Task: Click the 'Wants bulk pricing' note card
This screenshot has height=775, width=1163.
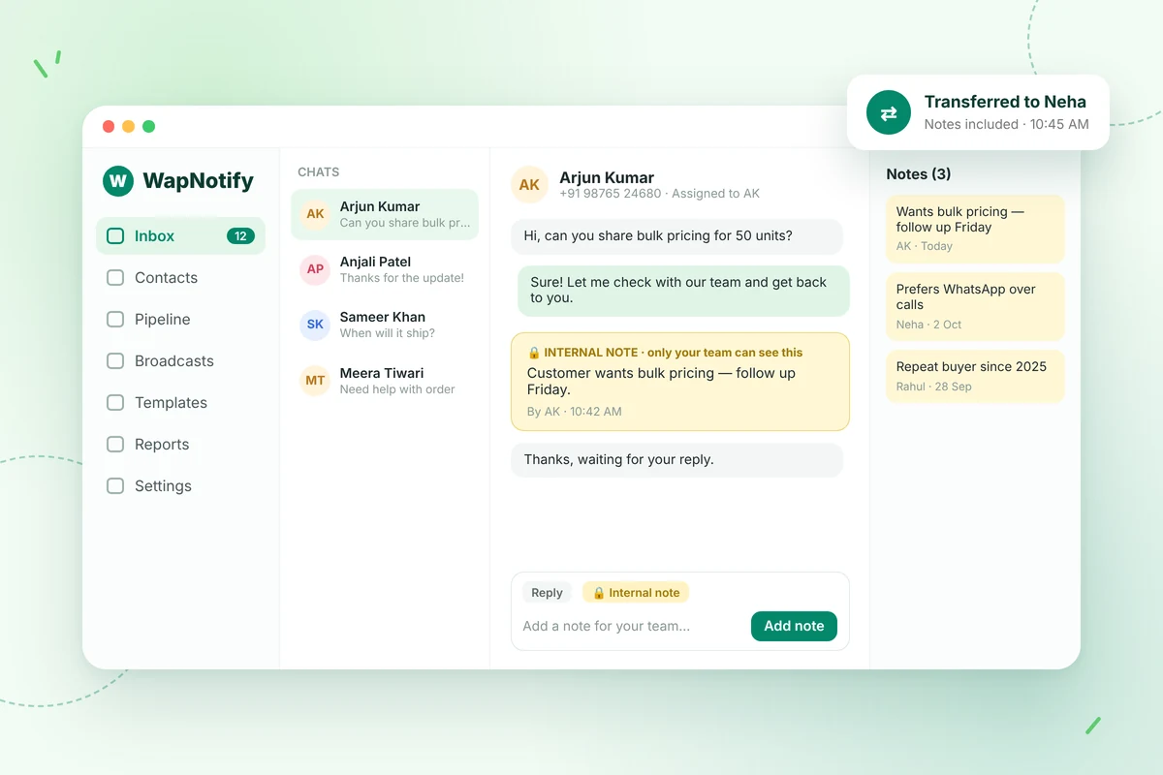Action: (975, 229)
